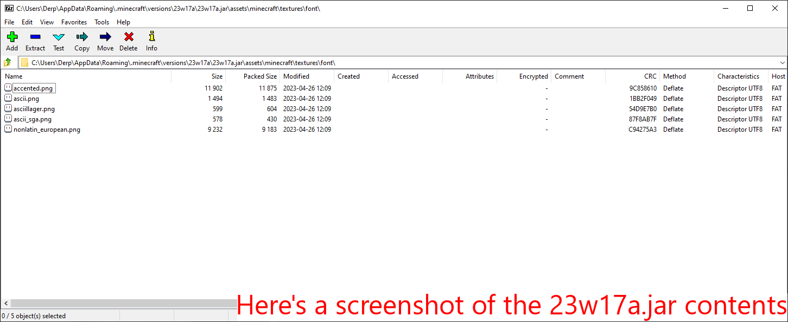Click into the folder path field

pyautogui.click(x=402, y=62)
